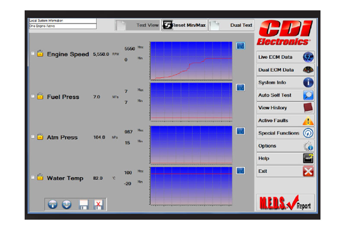Tick the Engine Speed checkbox
Image resolution: width=346 pixels, height=230 pixels.
click(x=33, y=54)
